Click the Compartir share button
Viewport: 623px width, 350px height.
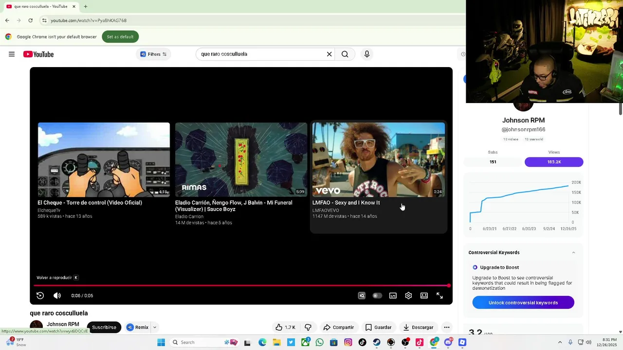click(338, 327)
